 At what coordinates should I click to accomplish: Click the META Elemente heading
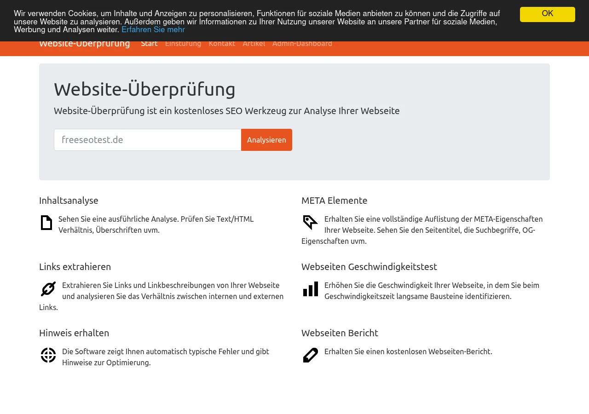click(335, 201)
